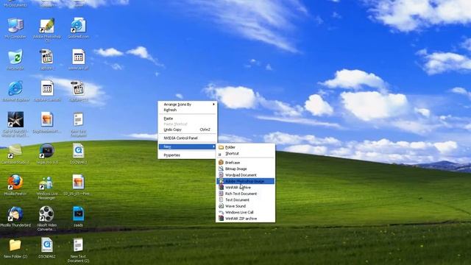Create a new Wave Sound

(x=245, y=206)
